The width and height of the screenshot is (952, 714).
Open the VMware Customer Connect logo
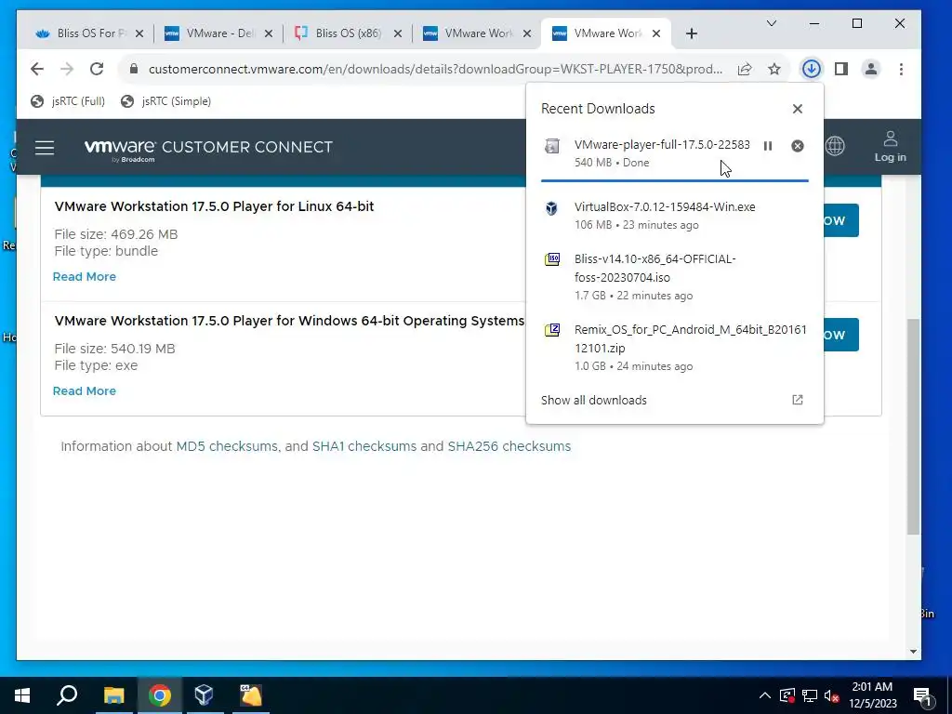tap(208, 149)
